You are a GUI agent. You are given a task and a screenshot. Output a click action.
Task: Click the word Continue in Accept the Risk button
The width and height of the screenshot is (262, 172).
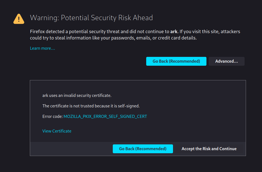228,149
